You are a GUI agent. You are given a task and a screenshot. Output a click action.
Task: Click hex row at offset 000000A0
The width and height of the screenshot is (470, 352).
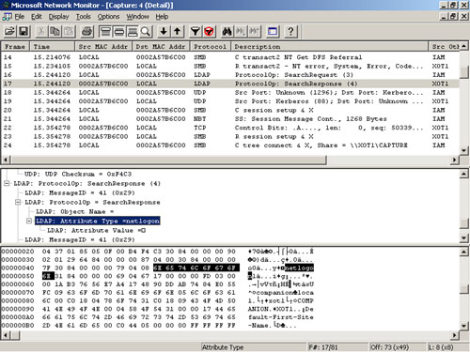coord(158,317)
